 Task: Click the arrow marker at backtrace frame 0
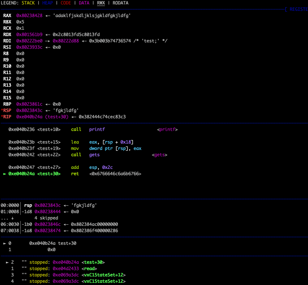click(4, 243)
